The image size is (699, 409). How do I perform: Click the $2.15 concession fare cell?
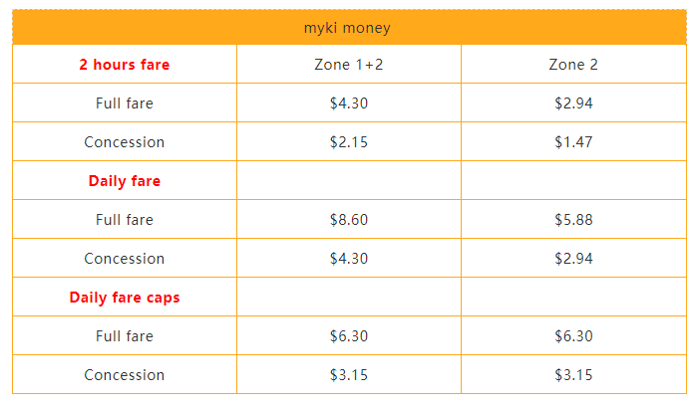point(349,142)
